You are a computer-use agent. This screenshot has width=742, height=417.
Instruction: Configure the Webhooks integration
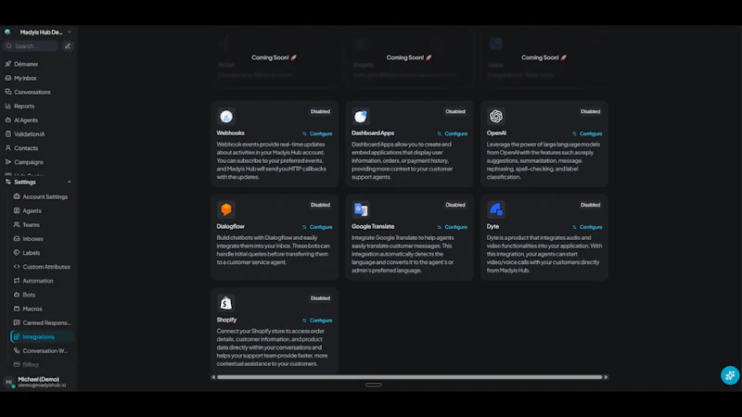coord(317,133)
